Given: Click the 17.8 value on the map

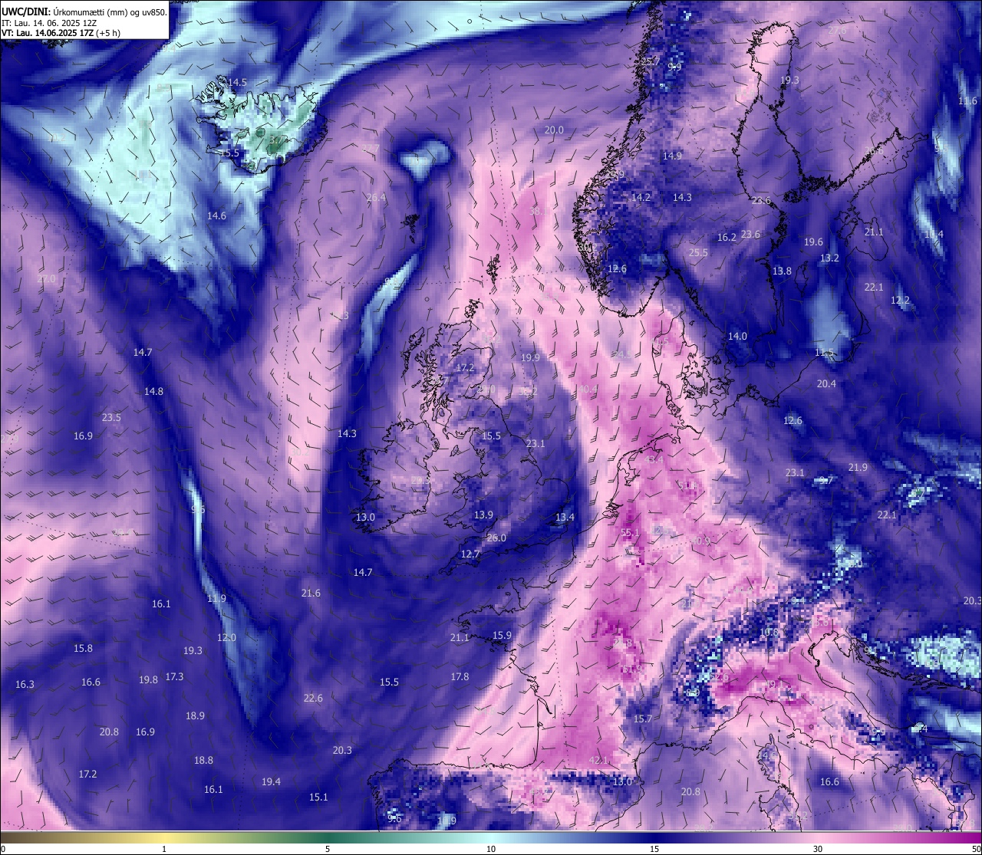Looking at the screenshot, I should point(460,677).
